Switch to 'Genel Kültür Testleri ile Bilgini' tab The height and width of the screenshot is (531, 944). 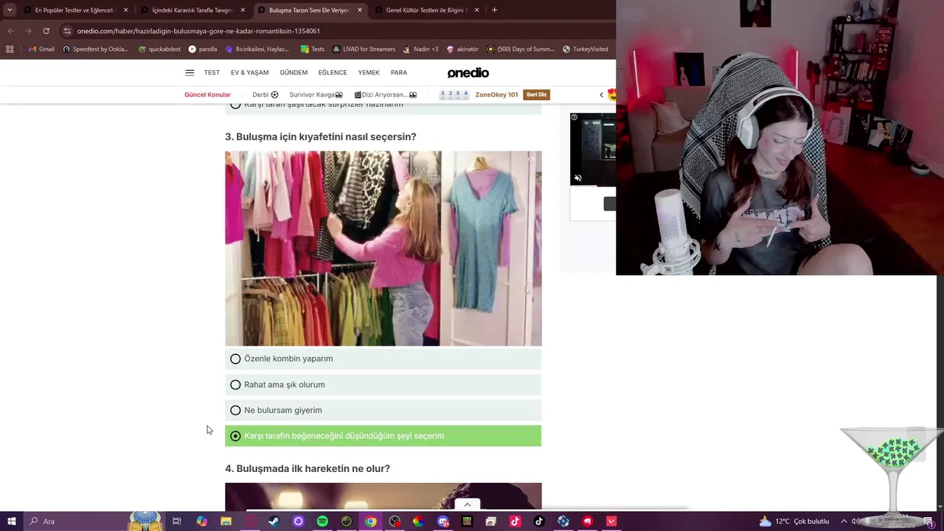[x=426, y=10]
